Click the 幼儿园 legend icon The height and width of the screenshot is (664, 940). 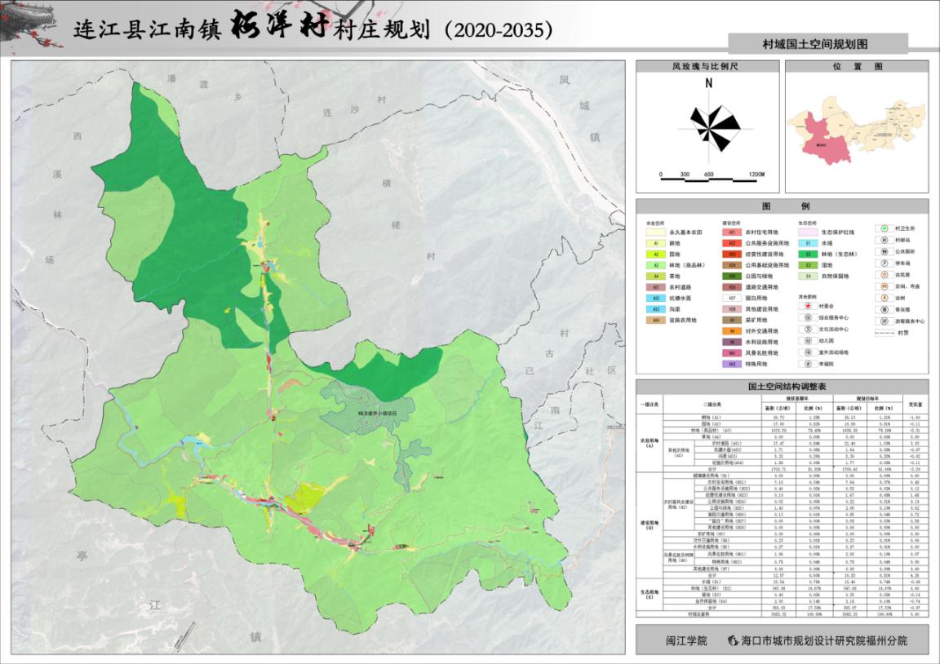807,341
